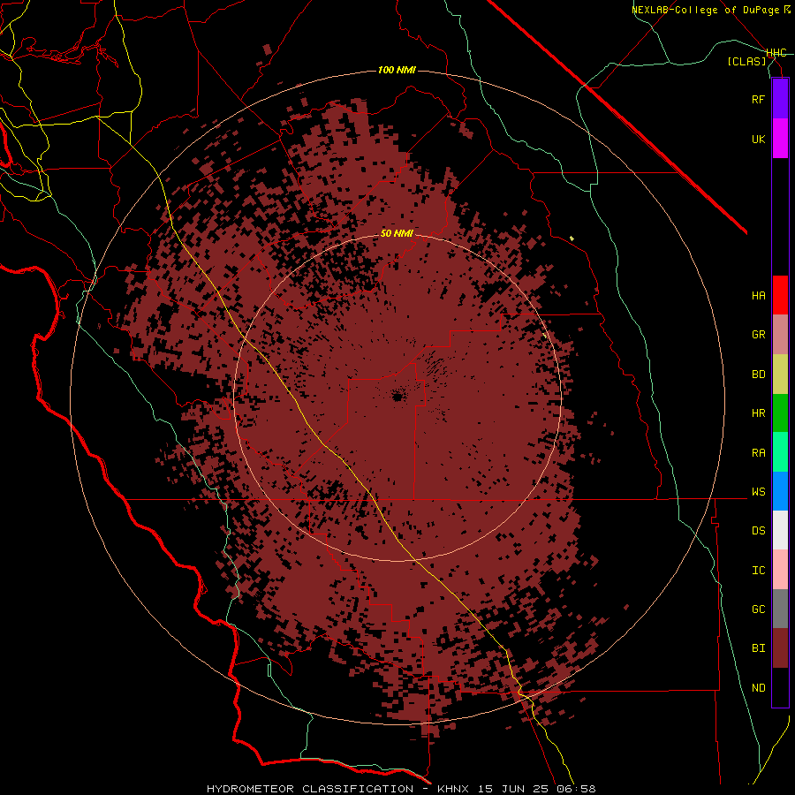Click the HA legend label
Viewport: 795px width, 795px height.
[758, 295]
